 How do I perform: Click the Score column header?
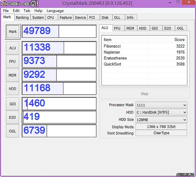coord(168,40)
